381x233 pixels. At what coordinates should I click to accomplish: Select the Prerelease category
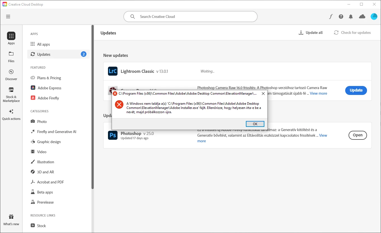(58, 202)
